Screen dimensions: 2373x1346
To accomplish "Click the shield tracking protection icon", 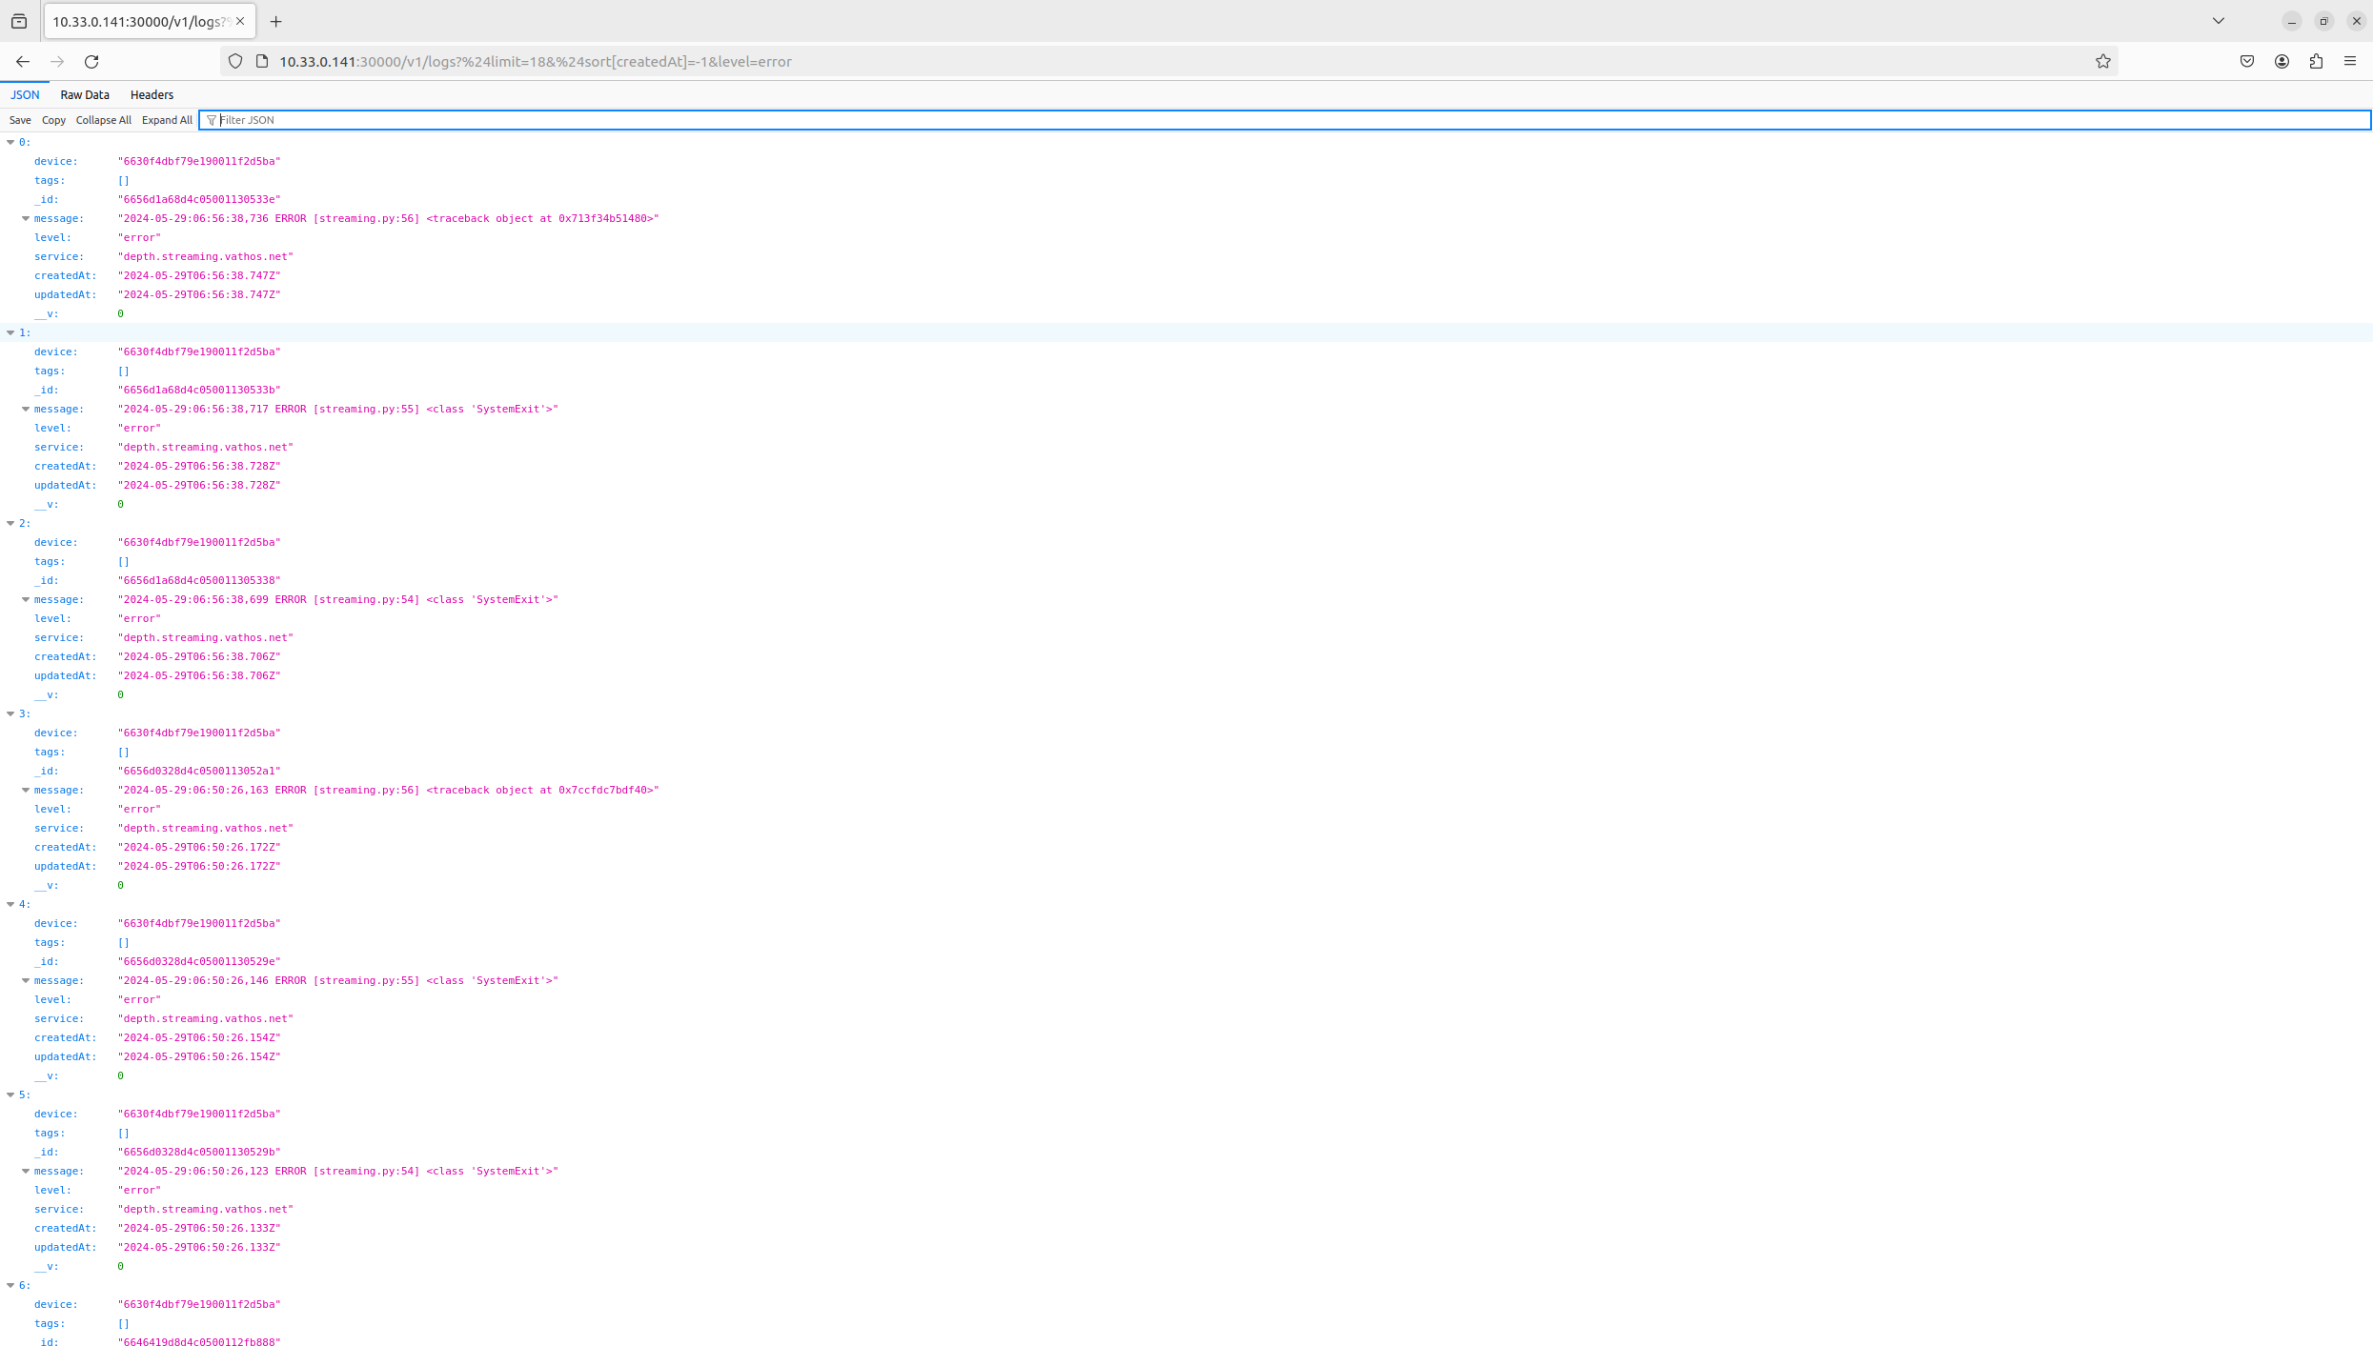I will click(x=235, y=62).
